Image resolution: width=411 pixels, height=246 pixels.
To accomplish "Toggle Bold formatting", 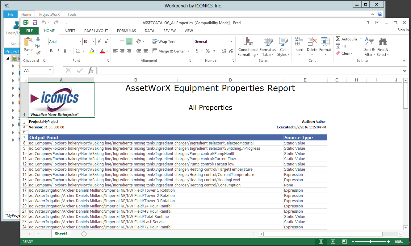I will pos(51,51).
